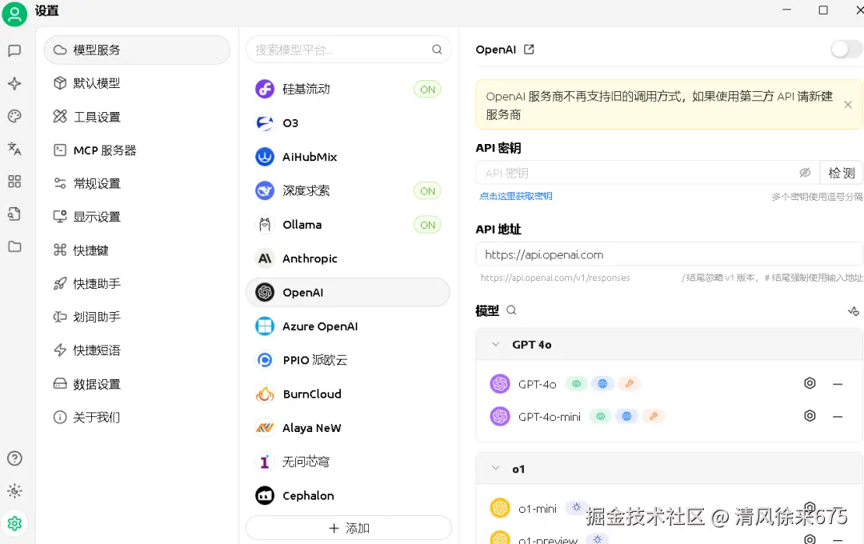Open the 工具设置 settings section
Screen dimensions: 864x544
click(x=137, y=117)
